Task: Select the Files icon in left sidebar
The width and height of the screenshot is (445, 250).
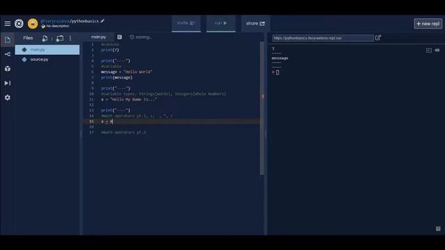Action: (x=8, y=40)
